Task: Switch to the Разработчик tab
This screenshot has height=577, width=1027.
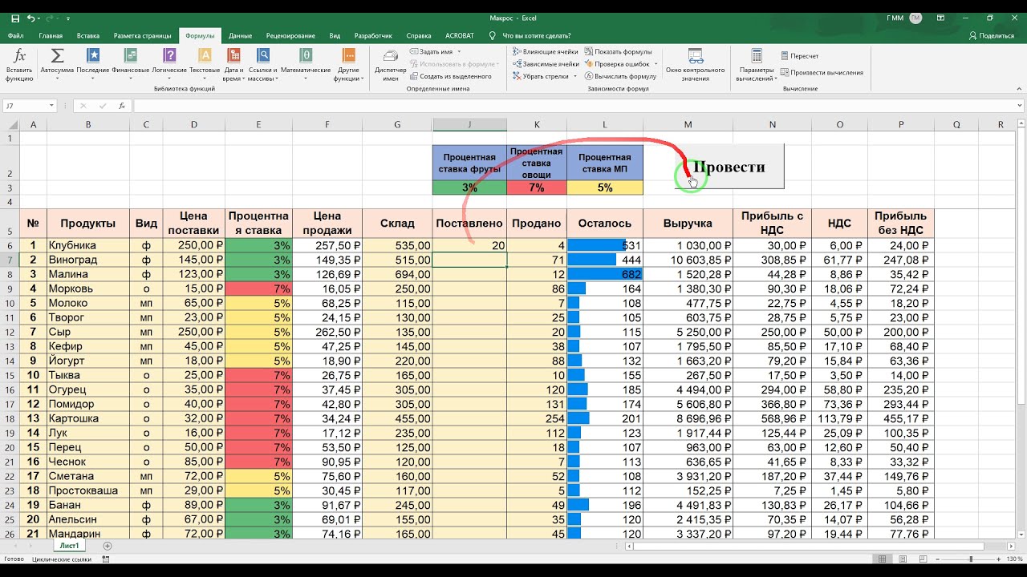Action: (x=373, y=36)
